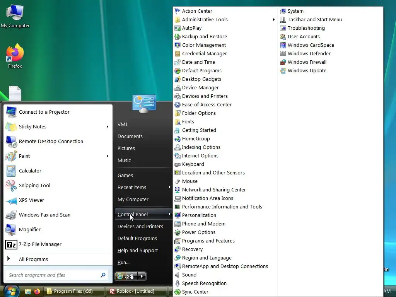The image size is (396, 297).
Task: Expand Administrative Tools submenu arrow
Action: tap(273, 20)
